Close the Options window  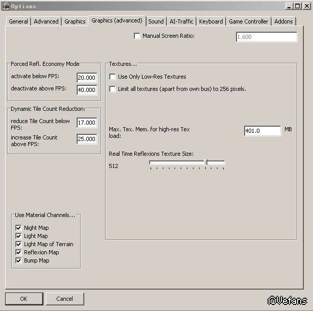tap(306, 6)
